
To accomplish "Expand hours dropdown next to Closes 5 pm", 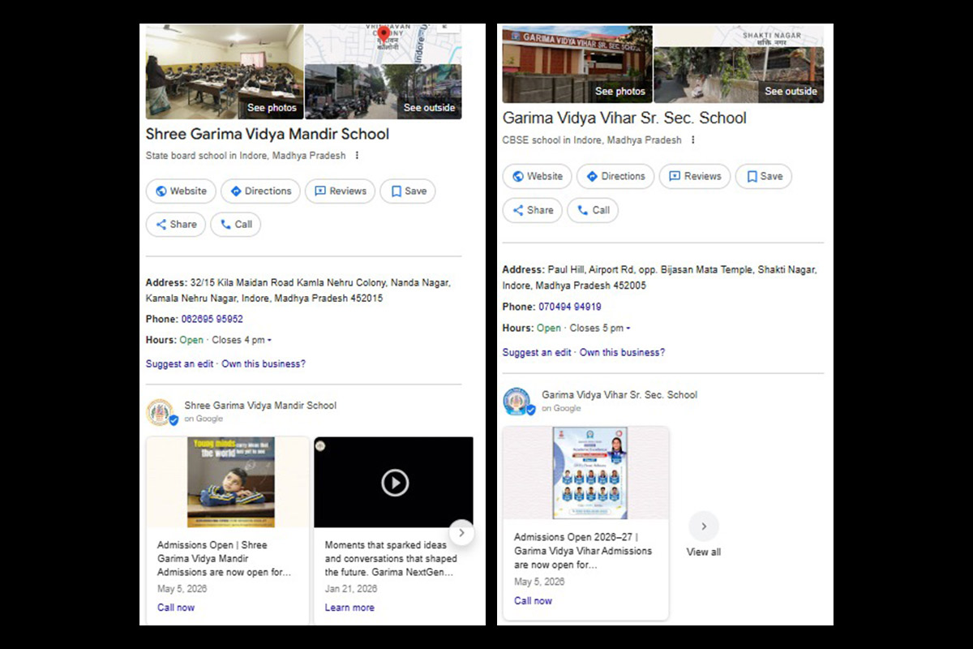I will click(x=628, y=329).
